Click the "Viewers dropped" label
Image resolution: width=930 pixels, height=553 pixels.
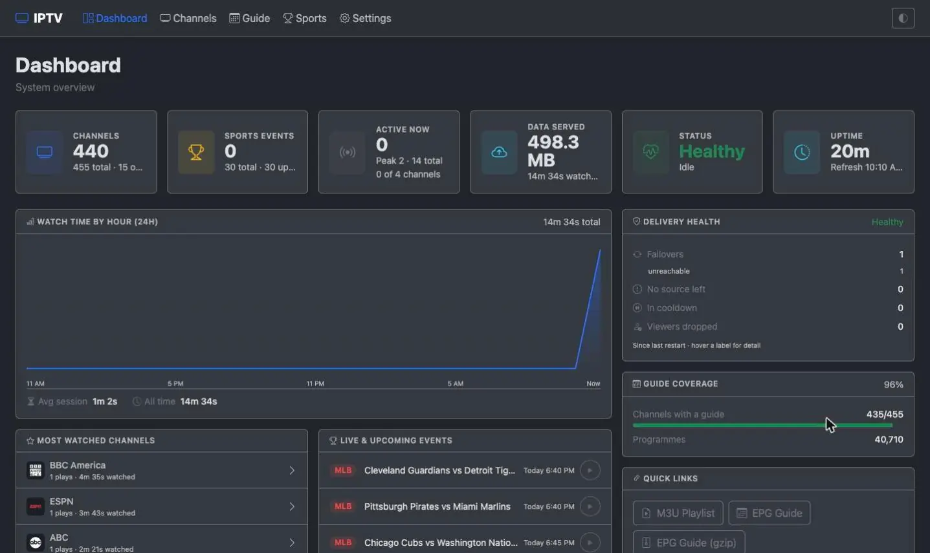(681, 327)
